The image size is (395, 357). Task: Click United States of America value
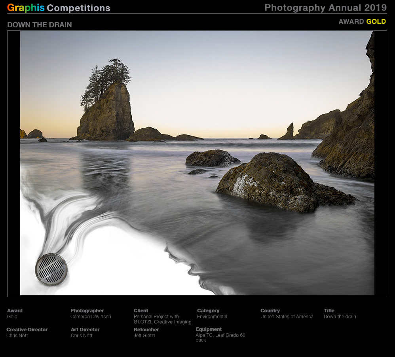287,317
